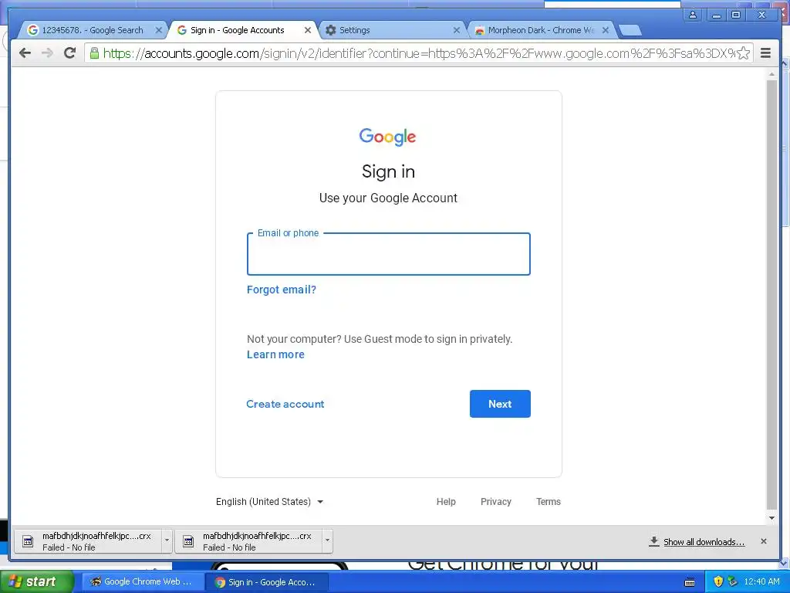Image resolution: width=790 pixels, height=593 pixels.
Task: Click the forward navigation arrow
Action: coord(47,53)
